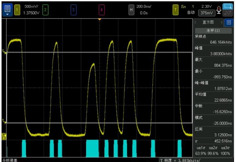Click the upper histogram limit marker
Screen dimensions: 236x162
pyautogui.click(x=4, y=52)
